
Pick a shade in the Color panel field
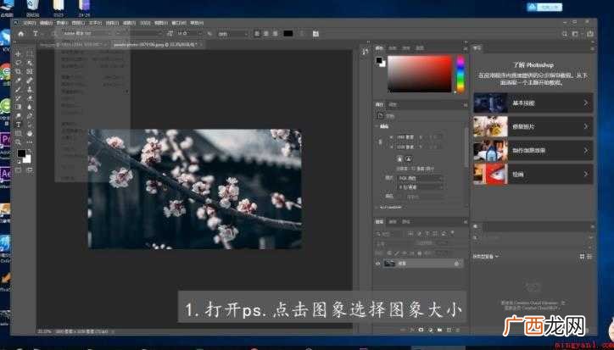click(x=420, y=74)
